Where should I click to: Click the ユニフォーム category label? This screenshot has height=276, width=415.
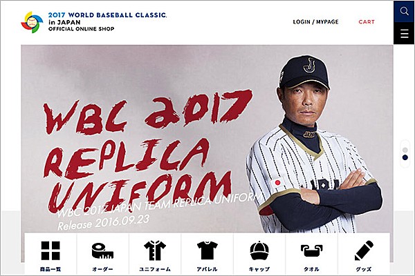coord(155,269)
